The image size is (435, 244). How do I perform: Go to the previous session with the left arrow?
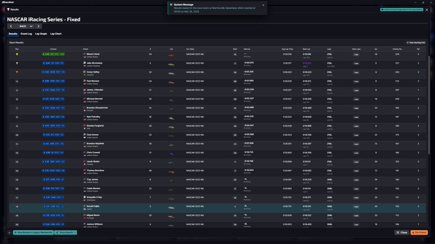(11, 26)
